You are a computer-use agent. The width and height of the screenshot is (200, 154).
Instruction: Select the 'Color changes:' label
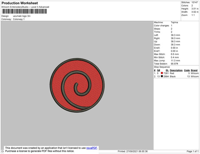(x=162, y=26)
